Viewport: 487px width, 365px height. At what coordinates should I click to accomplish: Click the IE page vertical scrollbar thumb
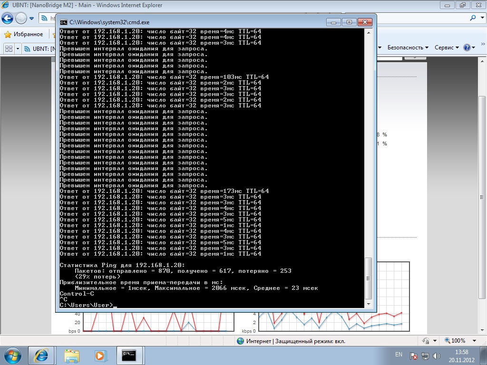[x=482, y=197]
